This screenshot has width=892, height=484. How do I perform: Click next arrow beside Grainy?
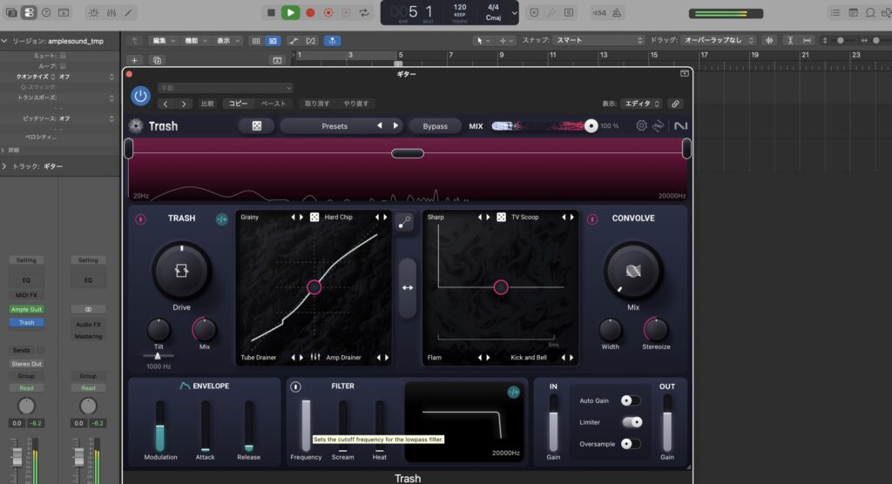coord(301,218)
